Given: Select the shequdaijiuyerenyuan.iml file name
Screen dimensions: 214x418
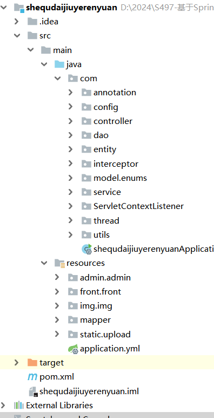Looking at the screenshot, I should tap(89, 391).
